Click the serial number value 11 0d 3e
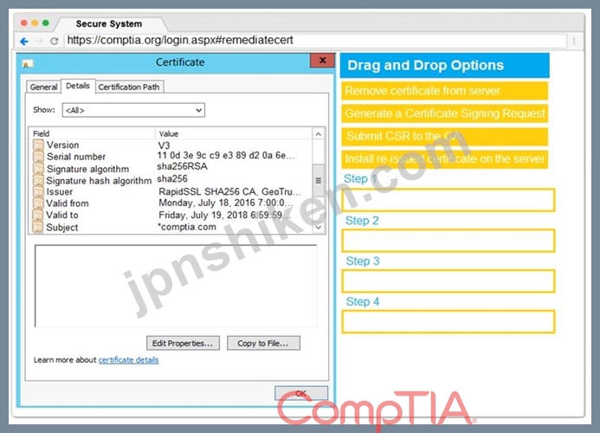 [x=226, y=155]
